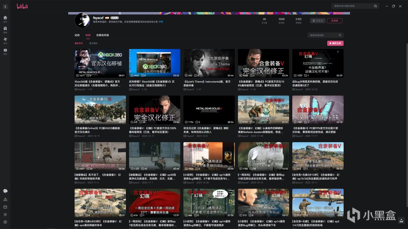The image size is (408, 229).
Task: Sort videos by 最多播放
Action: [x=93, y=43]
